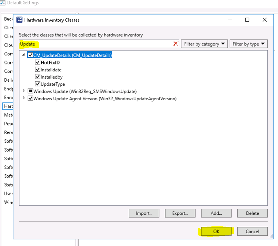Image resolution: width=278 pixels, height=246 pixels.
Task: Open the Filter by category dropdown
Action: pos(204,44)
